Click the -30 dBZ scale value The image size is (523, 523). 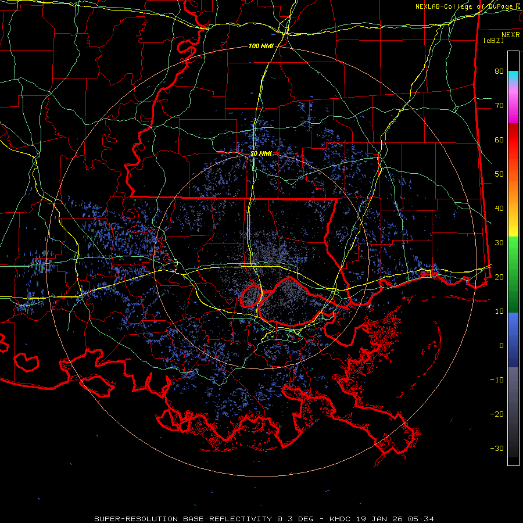point(497,448)
